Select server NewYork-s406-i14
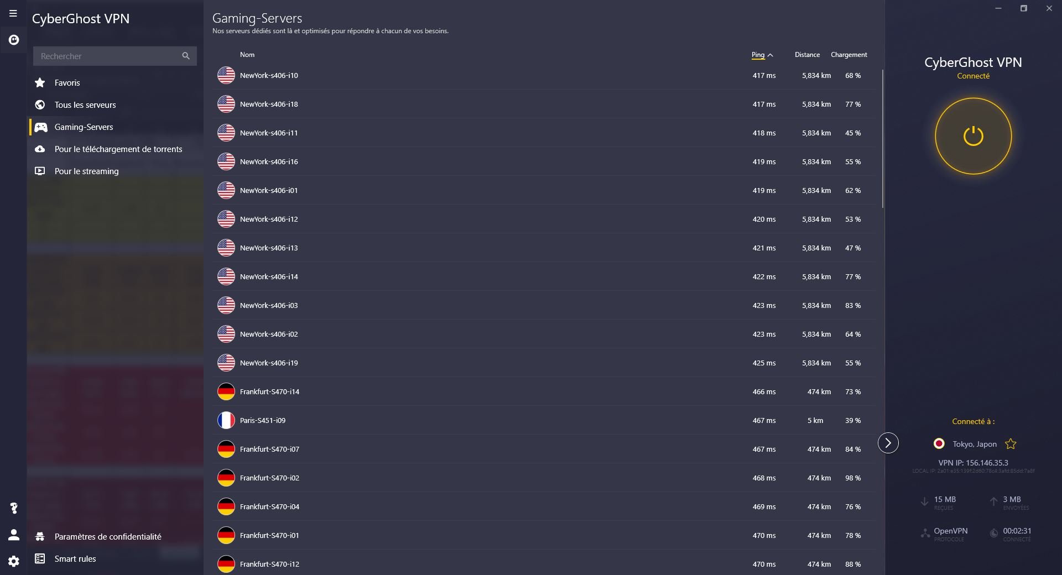This screenshot has height=575, width=1062. (x=544, y=276)
